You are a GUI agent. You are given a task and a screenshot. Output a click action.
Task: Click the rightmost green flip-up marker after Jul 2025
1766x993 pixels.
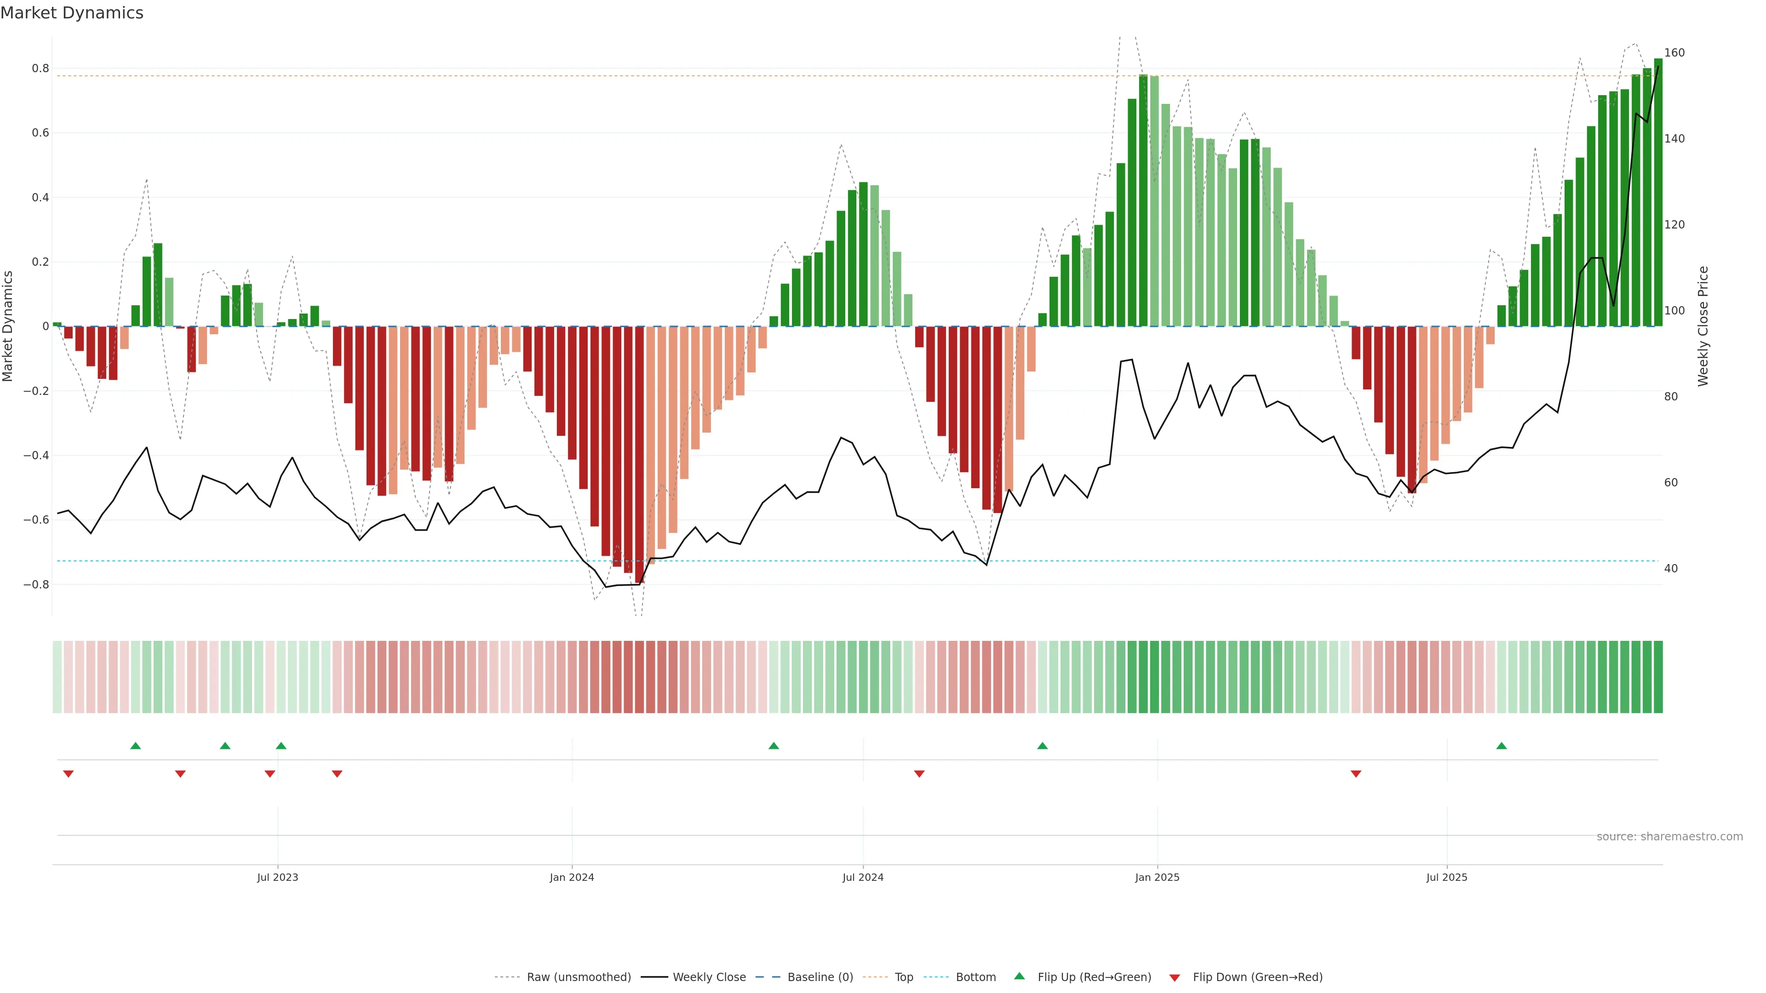pos(1502,746)
